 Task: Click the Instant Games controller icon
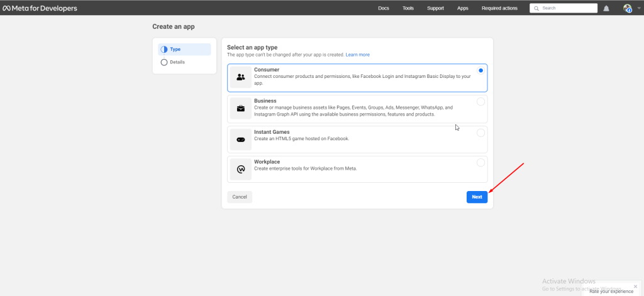pos(241,140)
